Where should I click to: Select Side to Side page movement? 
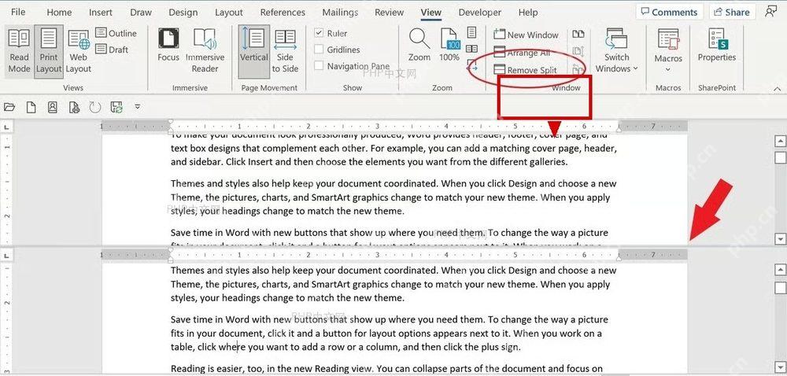285,51
